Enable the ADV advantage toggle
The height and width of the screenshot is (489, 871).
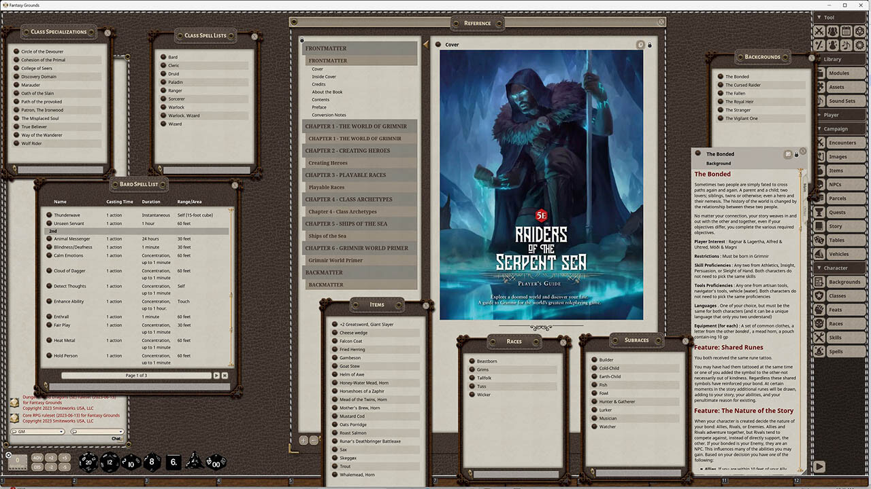coord(37,458)
